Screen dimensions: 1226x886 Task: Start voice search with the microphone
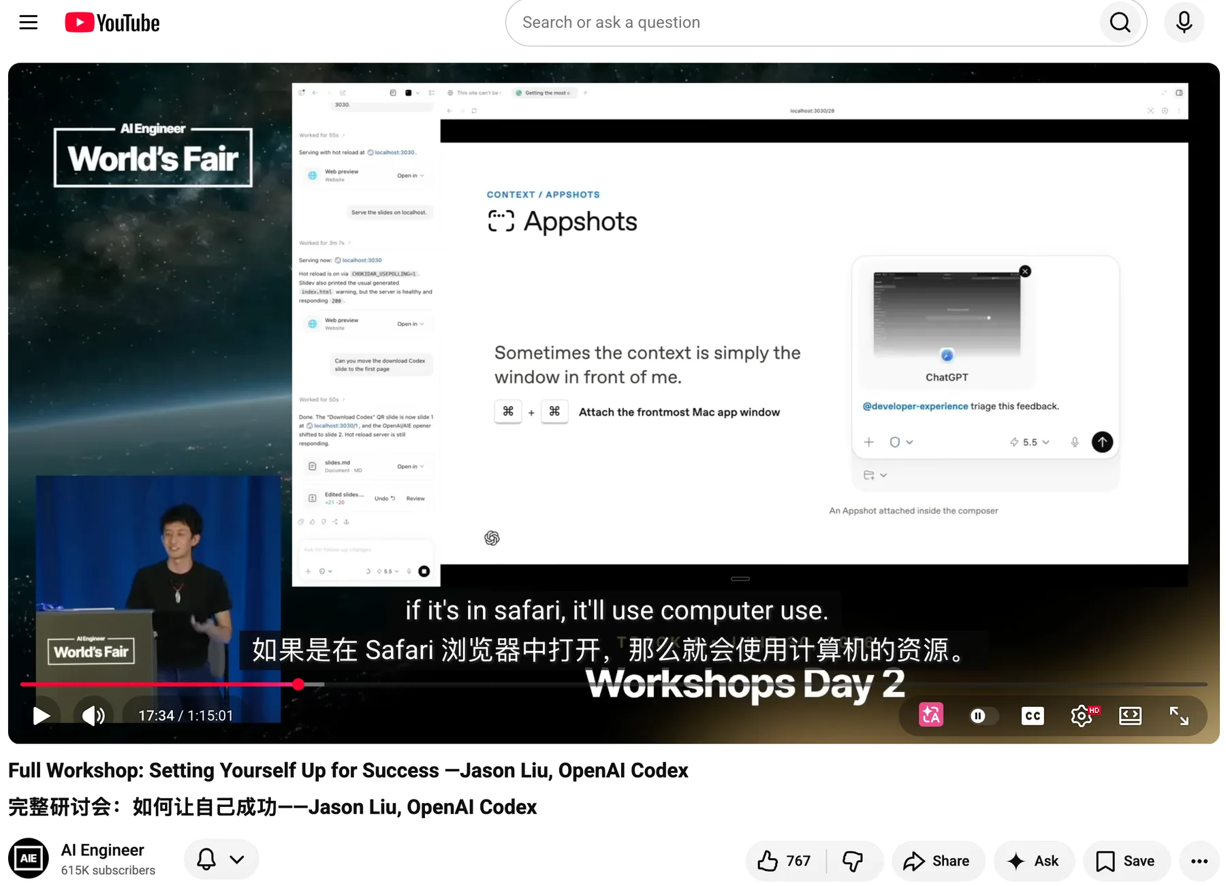tap(1184, 22)
